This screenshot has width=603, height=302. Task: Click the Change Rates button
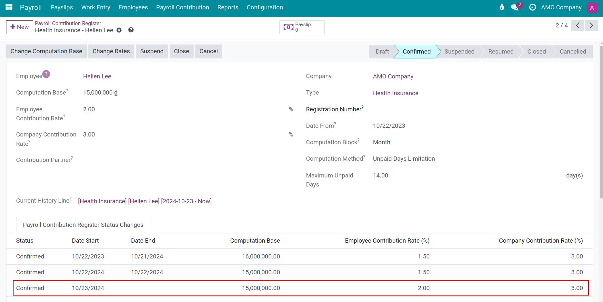pyautogui.click(x=111, y=51)
